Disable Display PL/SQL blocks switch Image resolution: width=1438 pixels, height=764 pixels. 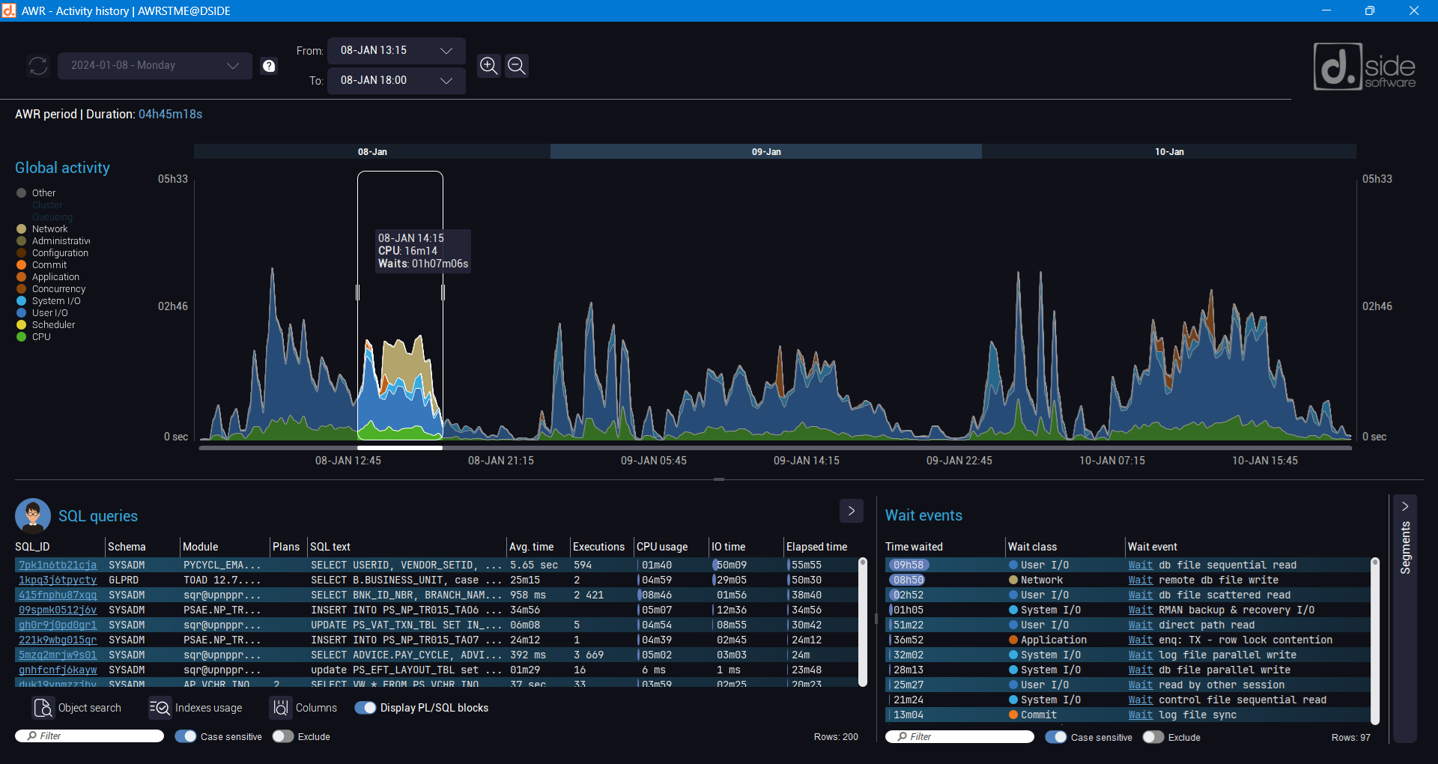[x=365, y=708]
